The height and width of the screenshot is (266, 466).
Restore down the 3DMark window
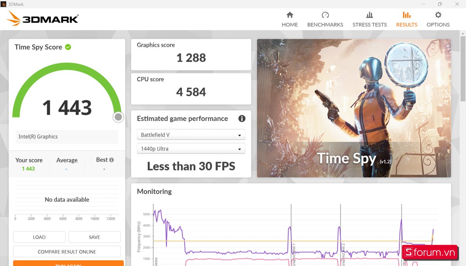tap(440, 4)
